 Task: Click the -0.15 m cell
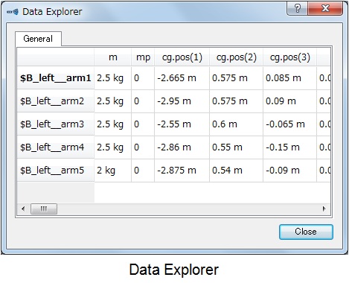point(289,147)
